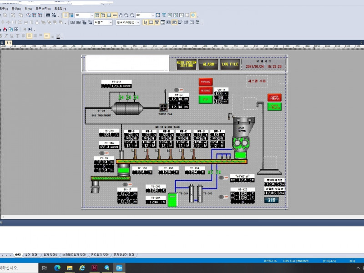Click the font color swatch icon
This screenshot has height=273, width=364.
(58, 35)
